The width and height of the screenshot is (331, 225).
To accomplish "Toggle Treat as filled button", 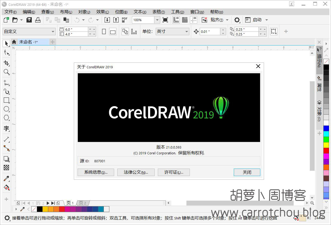I will point(274,31).
